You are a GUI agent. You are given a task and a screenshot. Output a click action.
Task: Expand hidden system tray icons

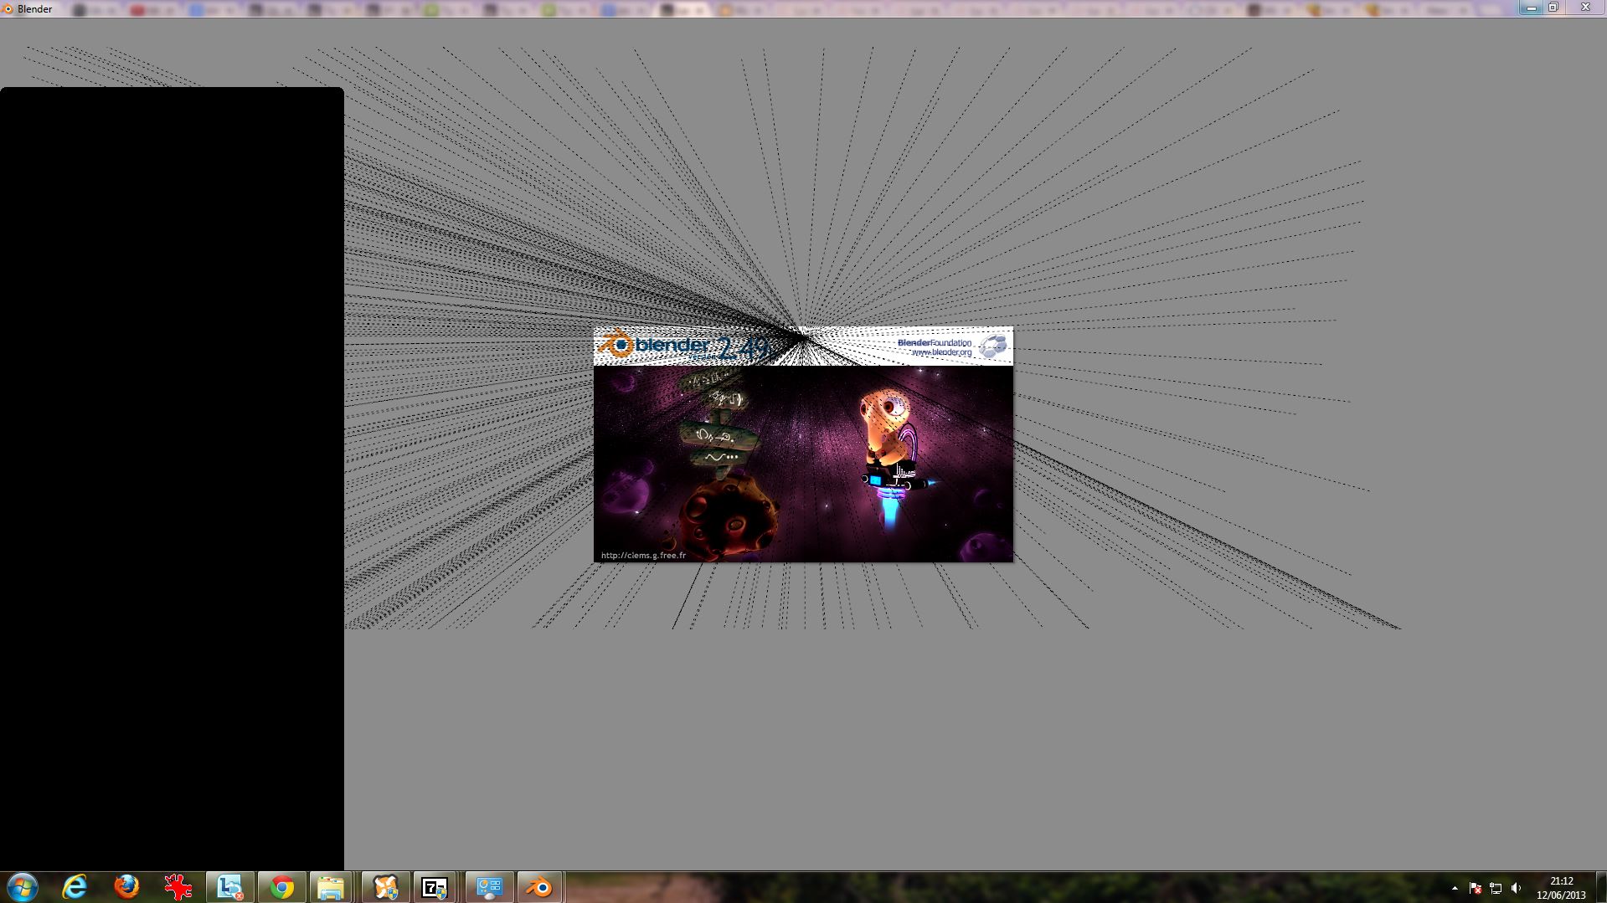click(x=1455, y=888)
